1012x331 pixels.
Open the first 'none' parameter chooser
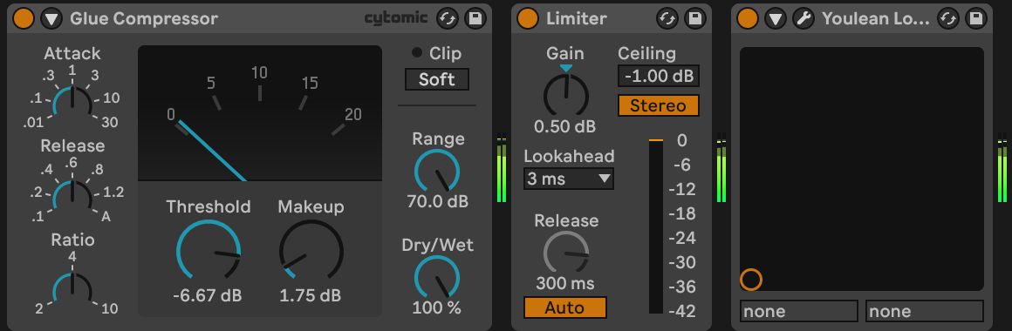(799, 311)
